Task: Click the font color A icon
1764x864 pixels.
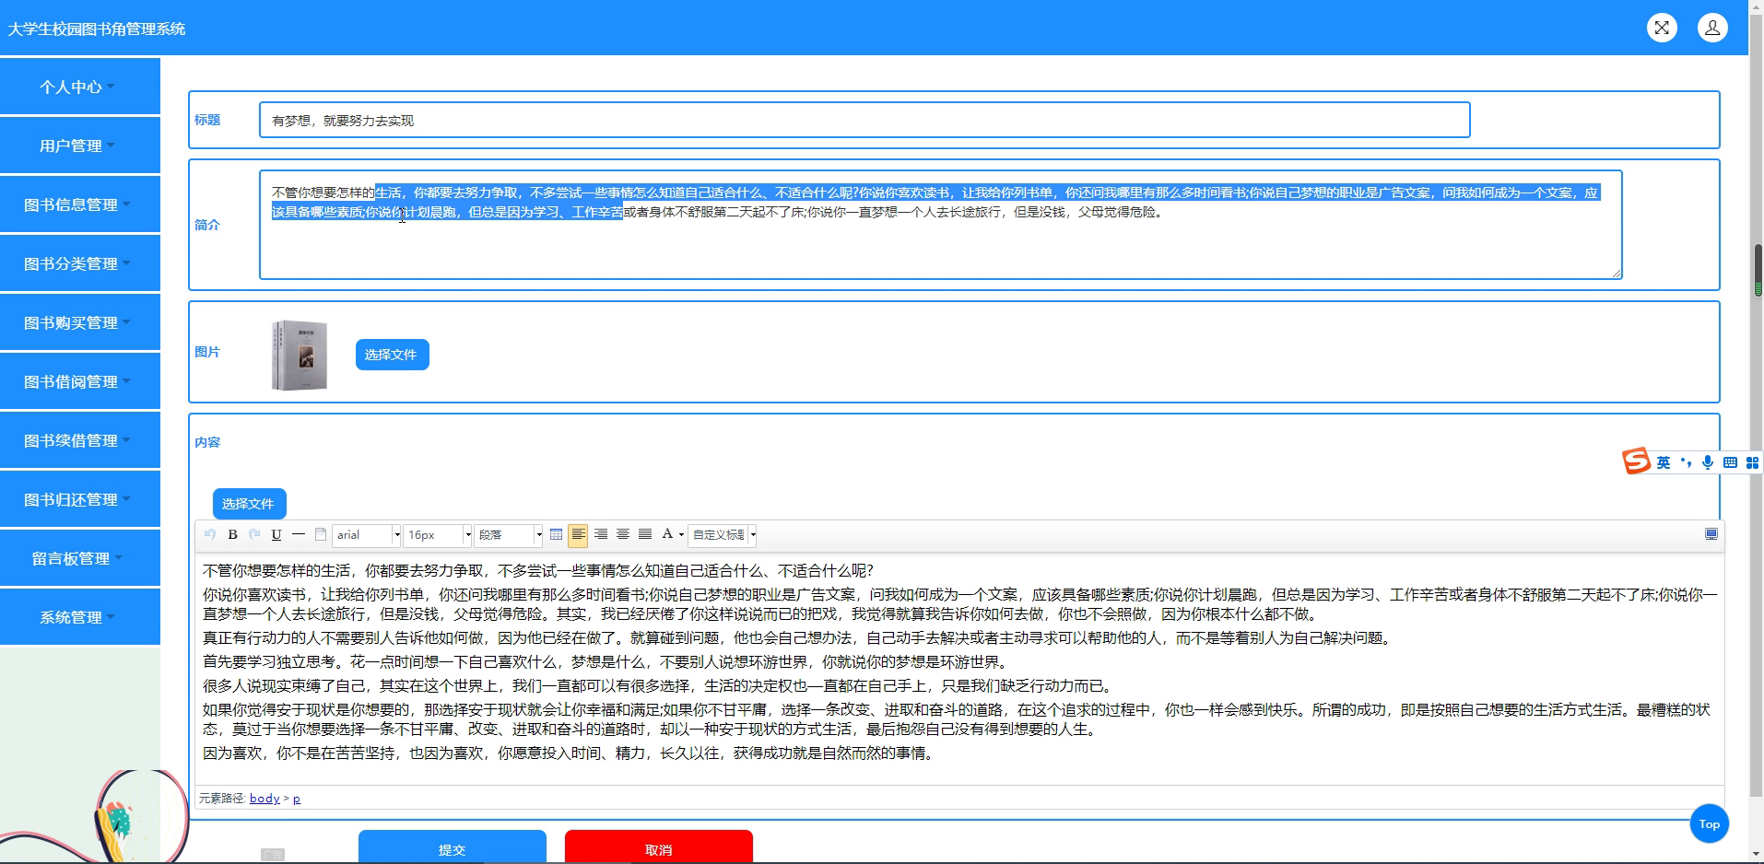Action: pos(667,534)
